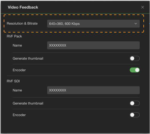Click the "RVF Pack" section heading
This screenshot has width=150, height=134.
coord(14,36)
